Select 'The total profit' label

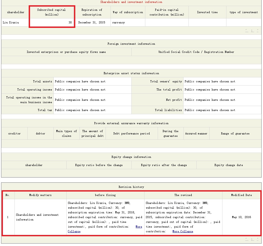[169, 89]
